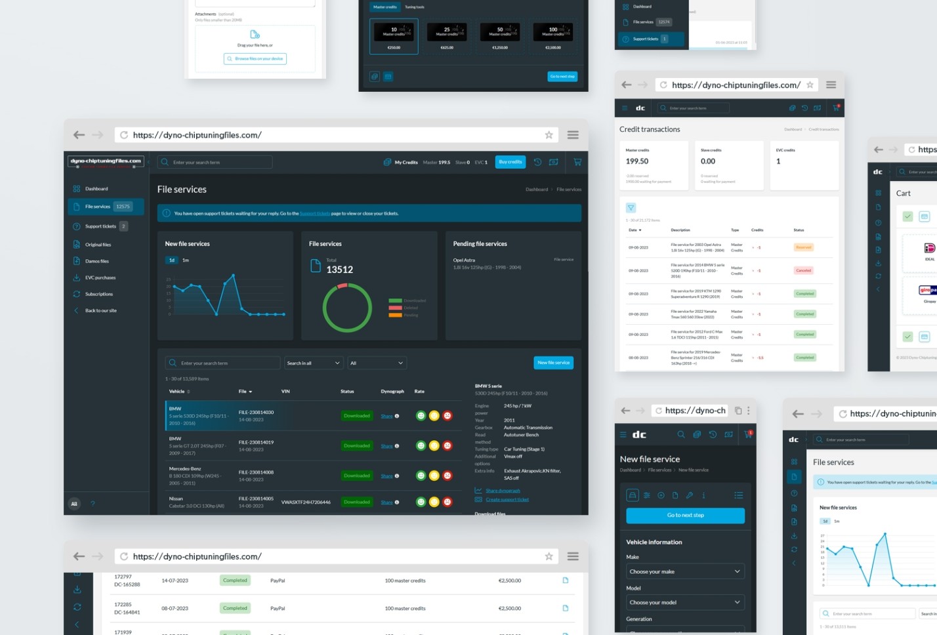Viewport: 937px width, 635px height.
Task: Click the green Downloaded legend swatch
Action: [395, 301]
